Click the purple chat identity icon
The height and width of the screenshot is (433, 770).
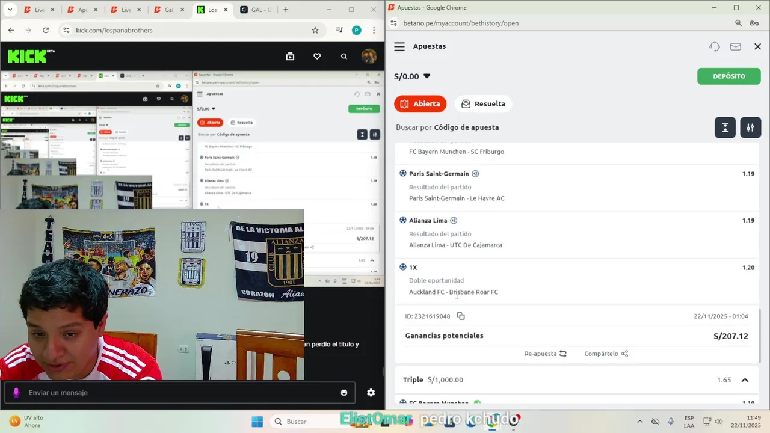tap(16, 393)
